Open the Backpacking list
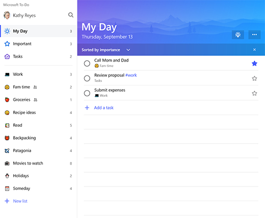 (x=39, y=138)
